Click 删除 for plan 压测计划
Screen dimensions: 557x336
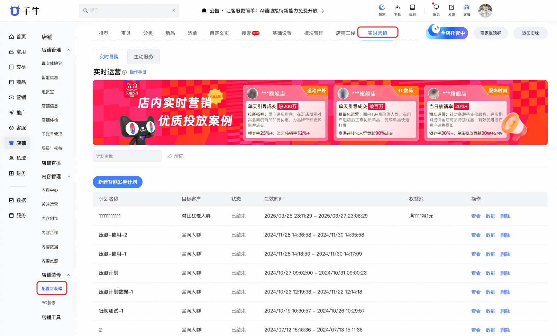pyautogui.click(x=505, y=273)
